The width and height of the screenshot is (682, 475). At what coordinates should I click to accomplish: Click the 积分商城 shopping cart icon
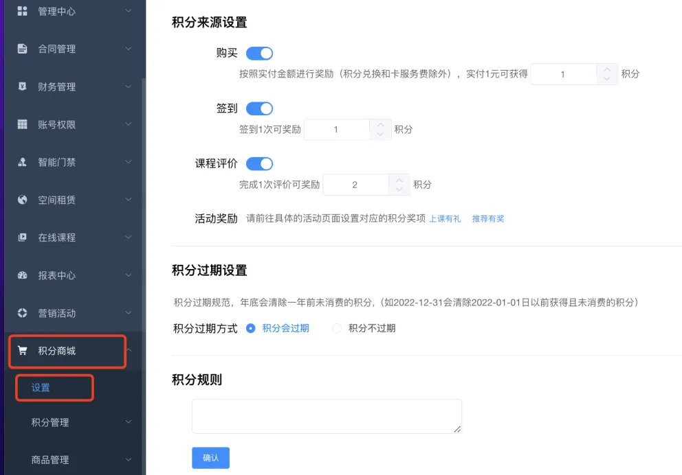(22, 351)
